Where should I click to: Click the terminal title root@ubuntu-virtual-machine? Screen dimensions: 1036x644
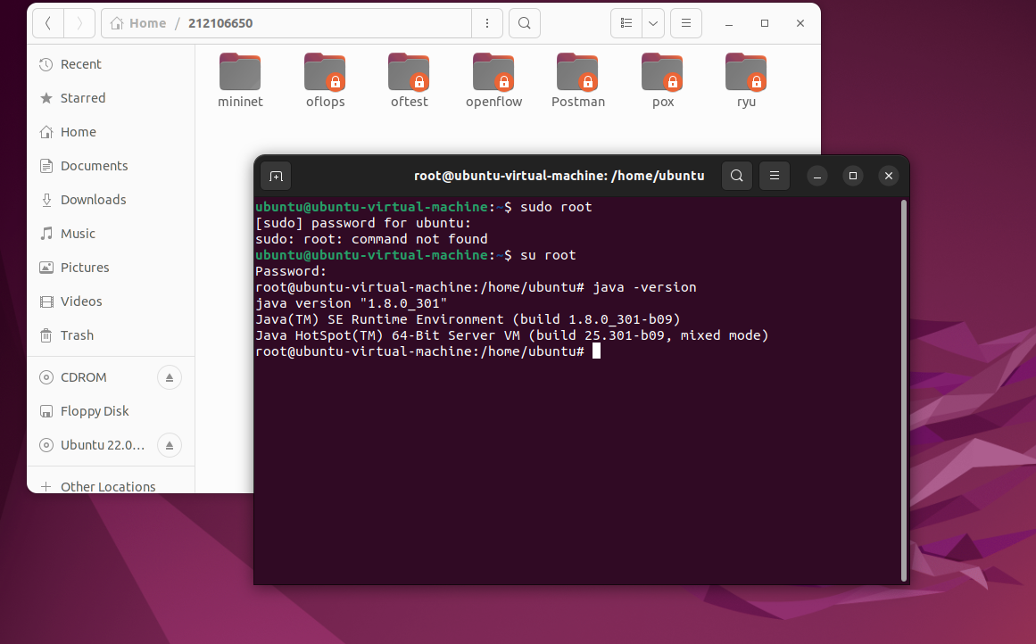(x=559, y=176)
